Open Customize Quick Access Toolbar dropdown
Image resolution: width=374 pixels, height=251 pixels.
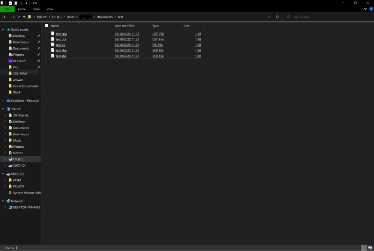tap(26, 3)
